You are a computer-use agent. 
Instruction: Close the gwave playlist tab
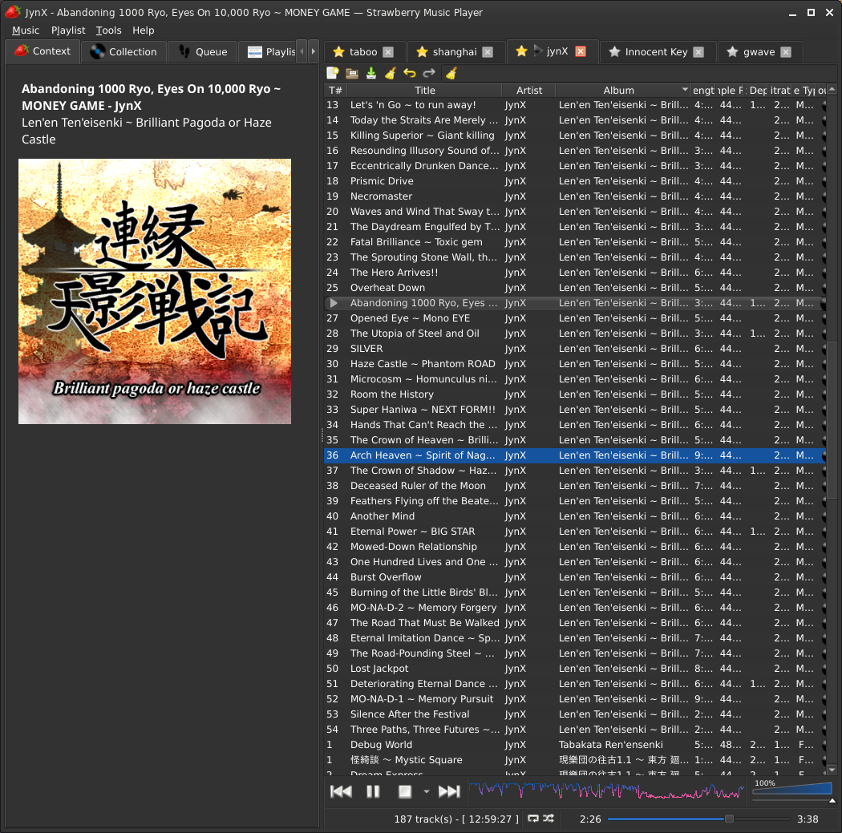point(786,52)
